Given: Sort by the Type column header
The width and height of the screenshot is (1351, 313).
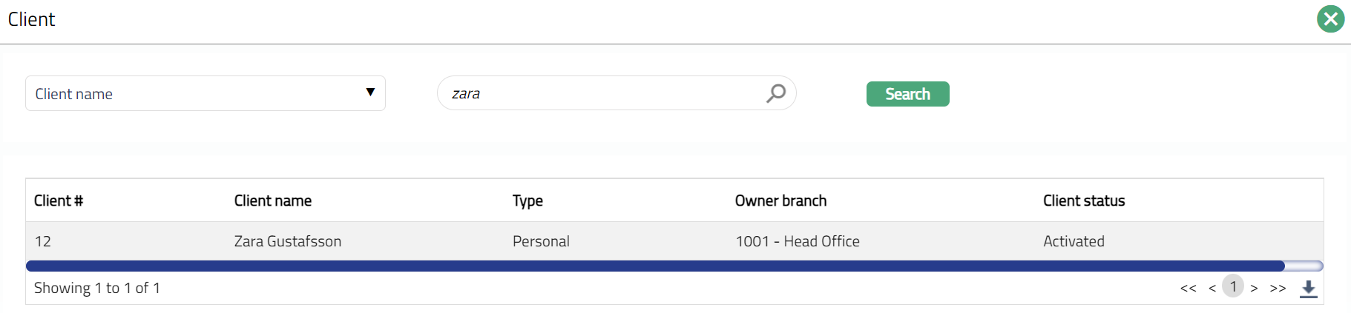Looking at the screenshot, I should (527, 201).
